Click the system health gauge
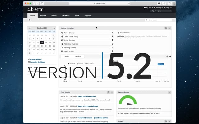Image resolution: width=199 pixels, height=124 pixels. pos(128,100)
